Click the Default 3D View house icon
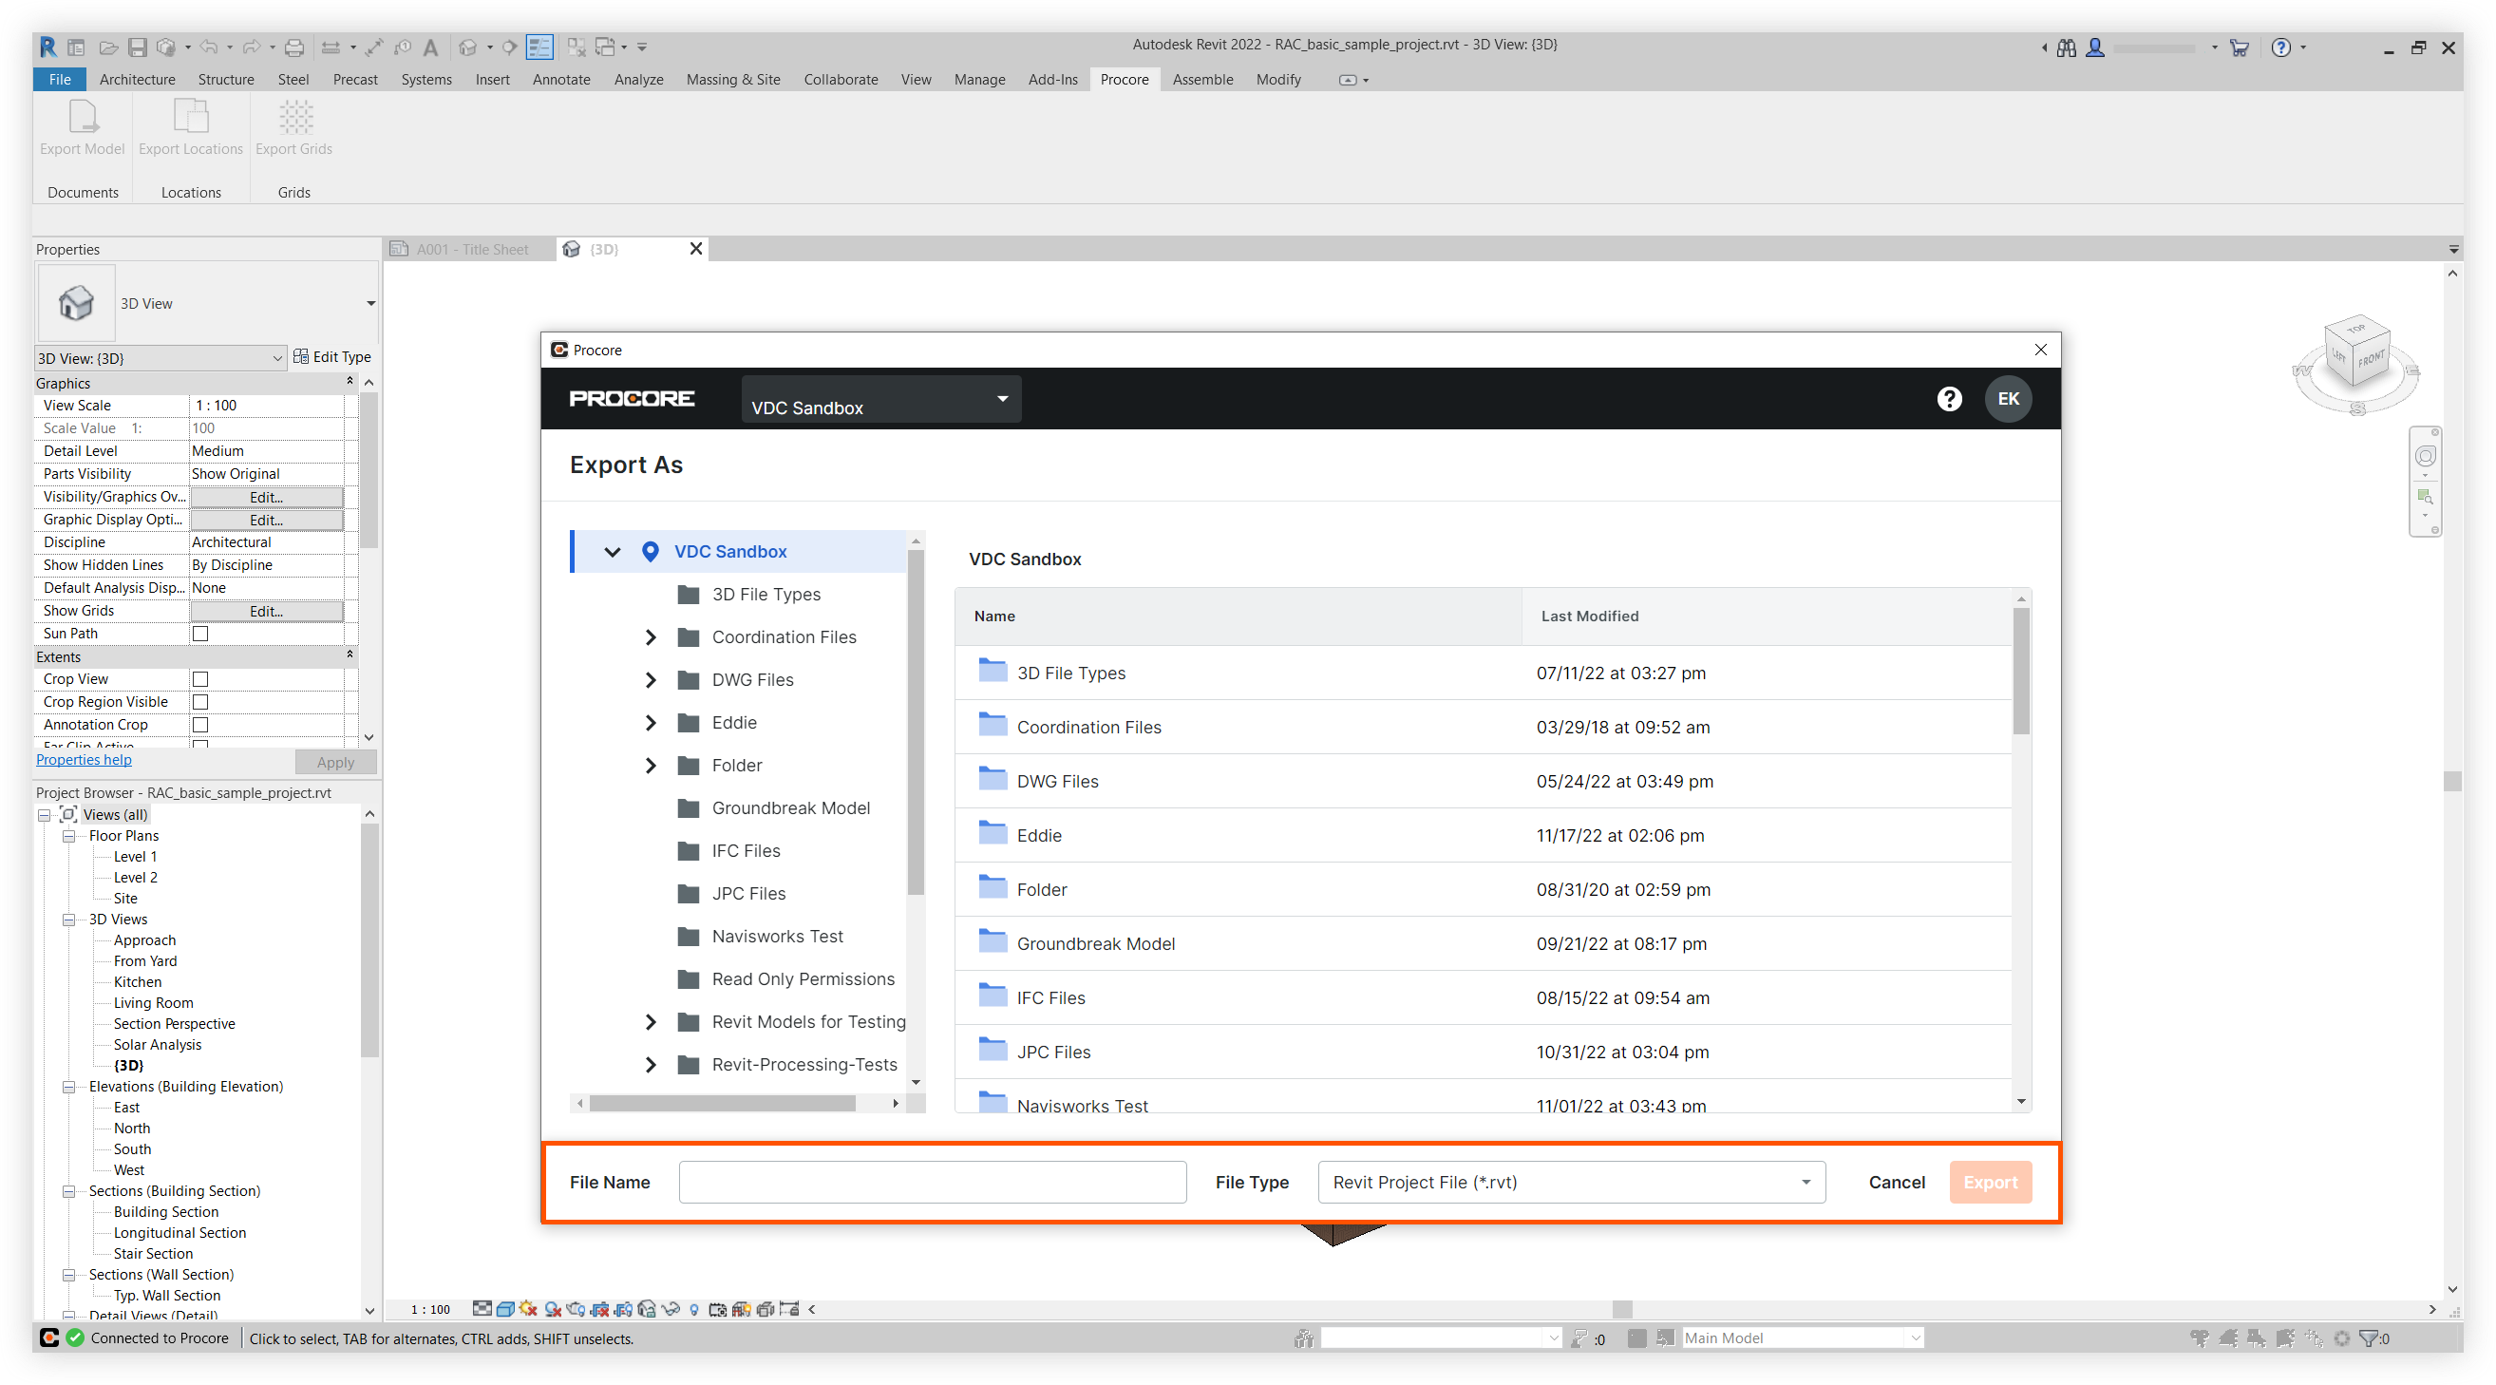This screenshot has width=2496, height=1385. click(x=468, y=47)
